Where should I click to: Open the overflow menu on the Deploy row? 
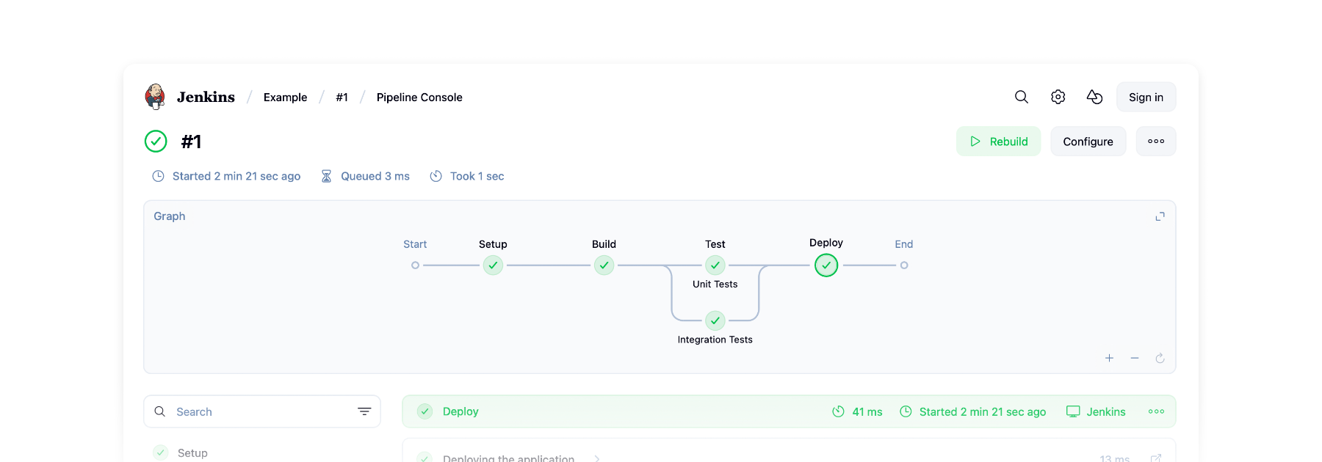click(x=1156, y=411)
